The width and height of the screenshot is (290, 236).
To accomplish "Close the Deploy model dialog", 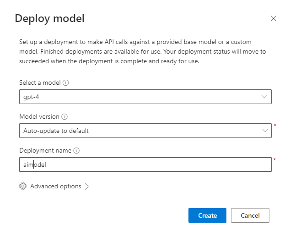I will click(x=274, y=18).
